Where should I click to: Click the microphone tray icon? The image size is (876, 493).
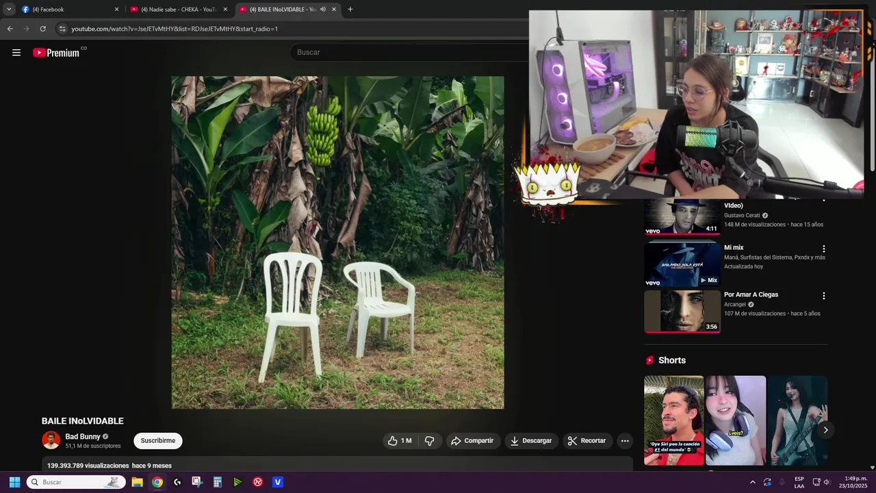[x=782, y=482]
